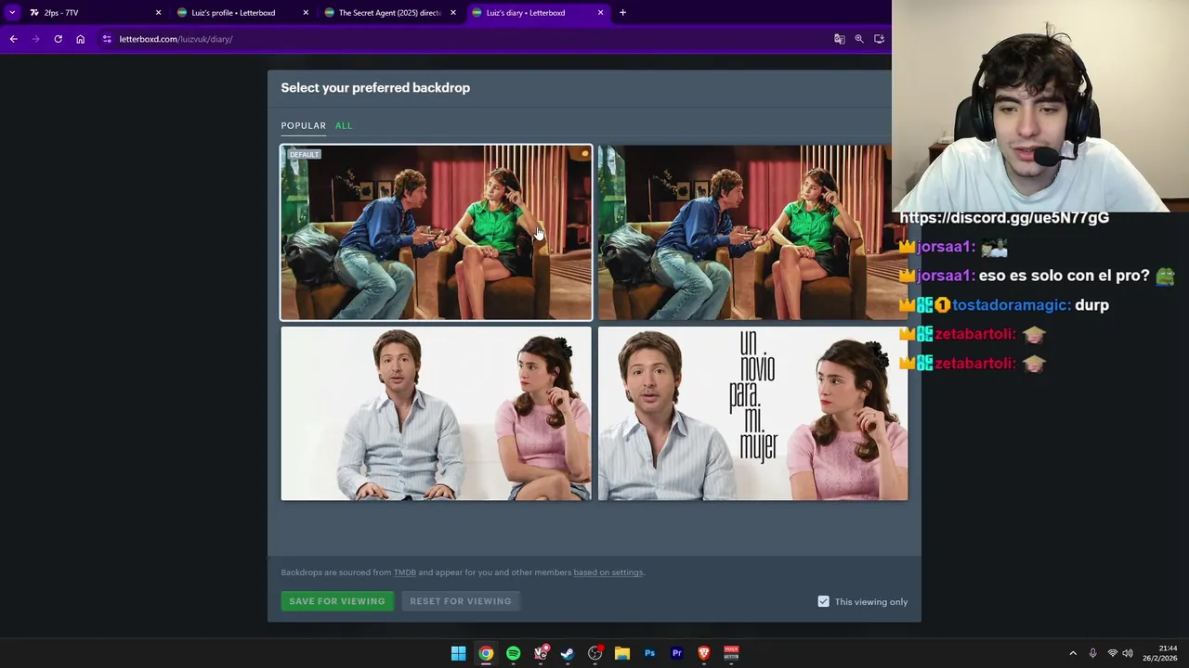Select the default couch scene backdrop
Viewport: 1189px width, 668px height.
pos(436,232)
